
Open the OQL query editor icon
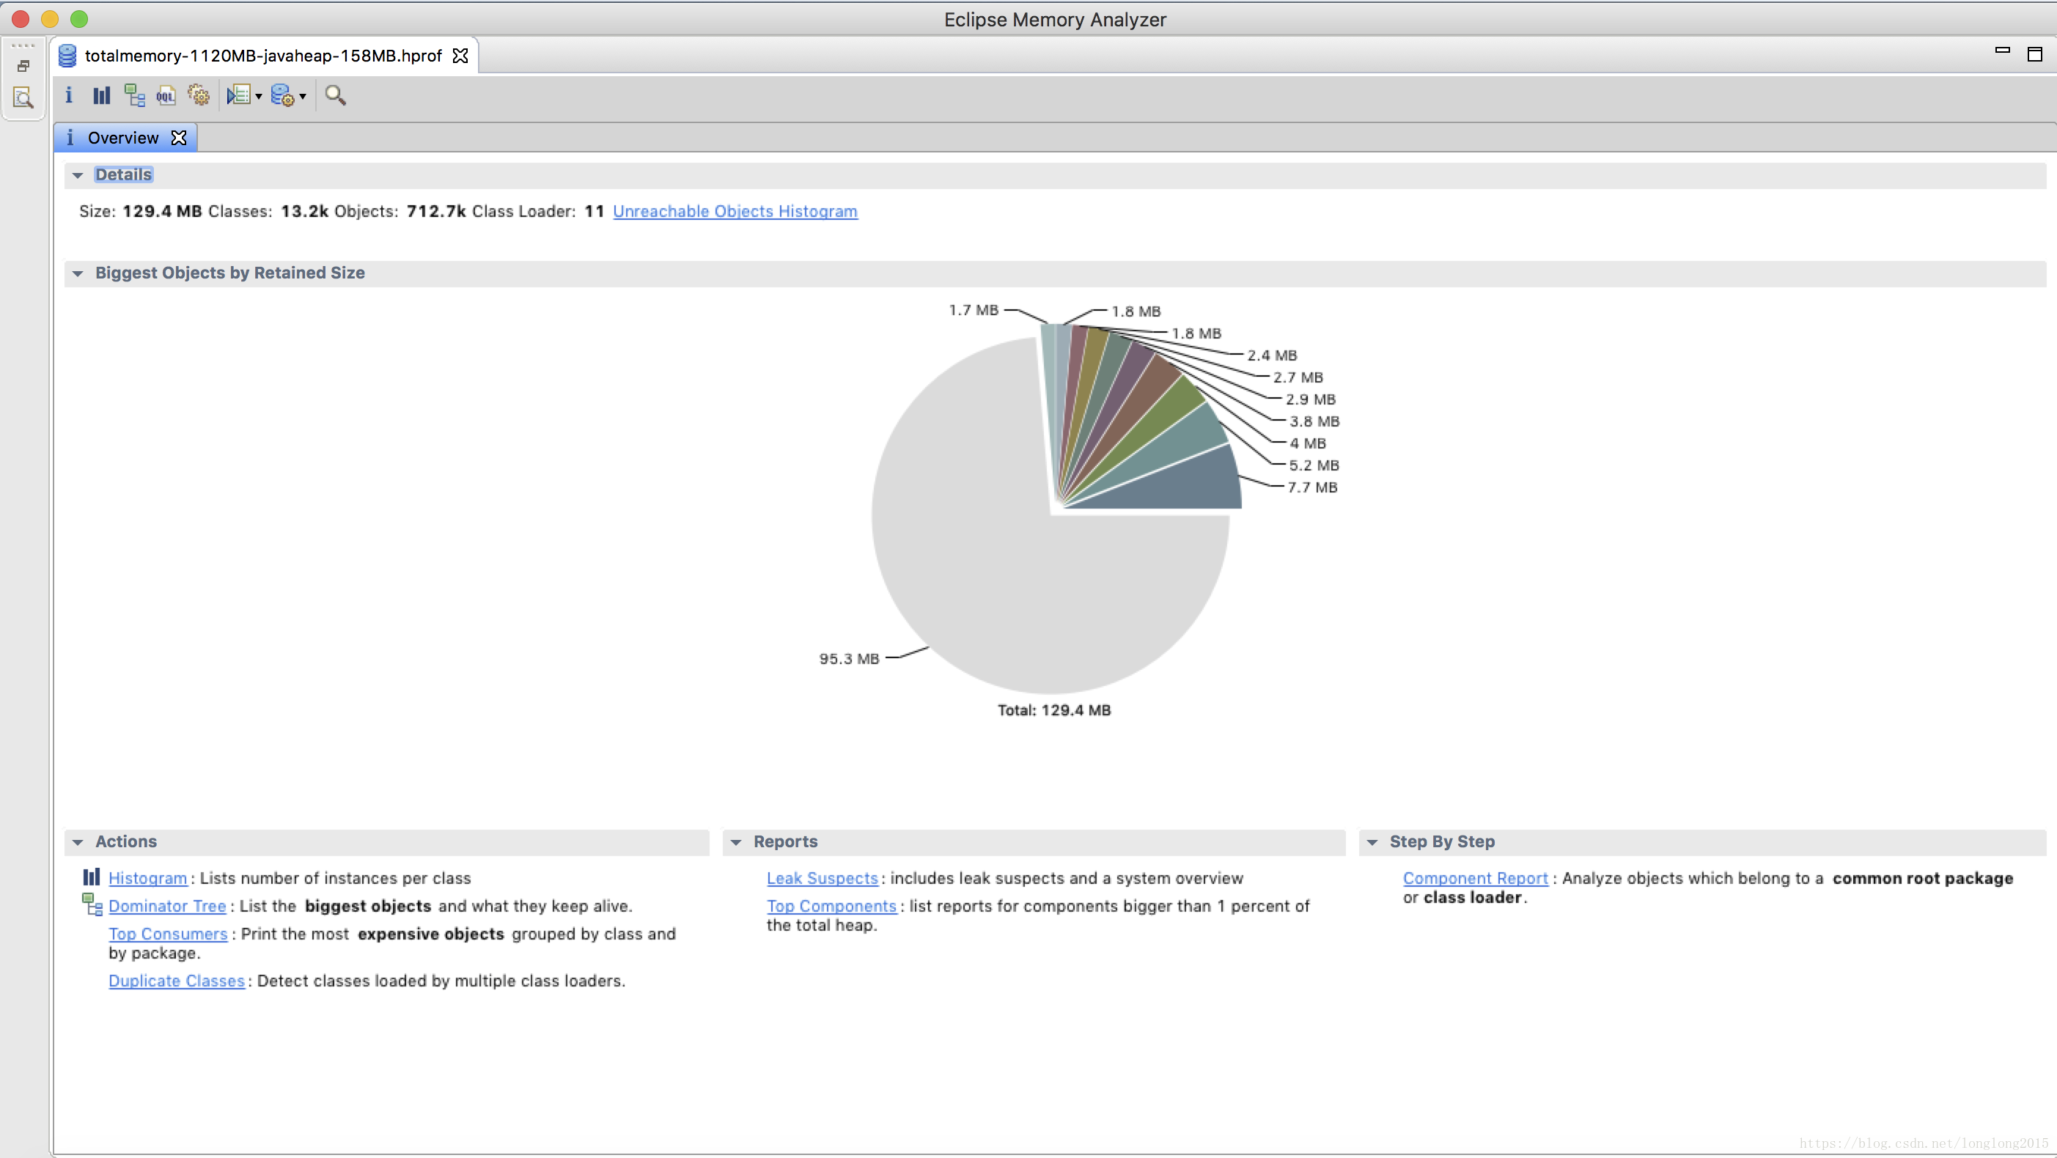click(165, 96)
